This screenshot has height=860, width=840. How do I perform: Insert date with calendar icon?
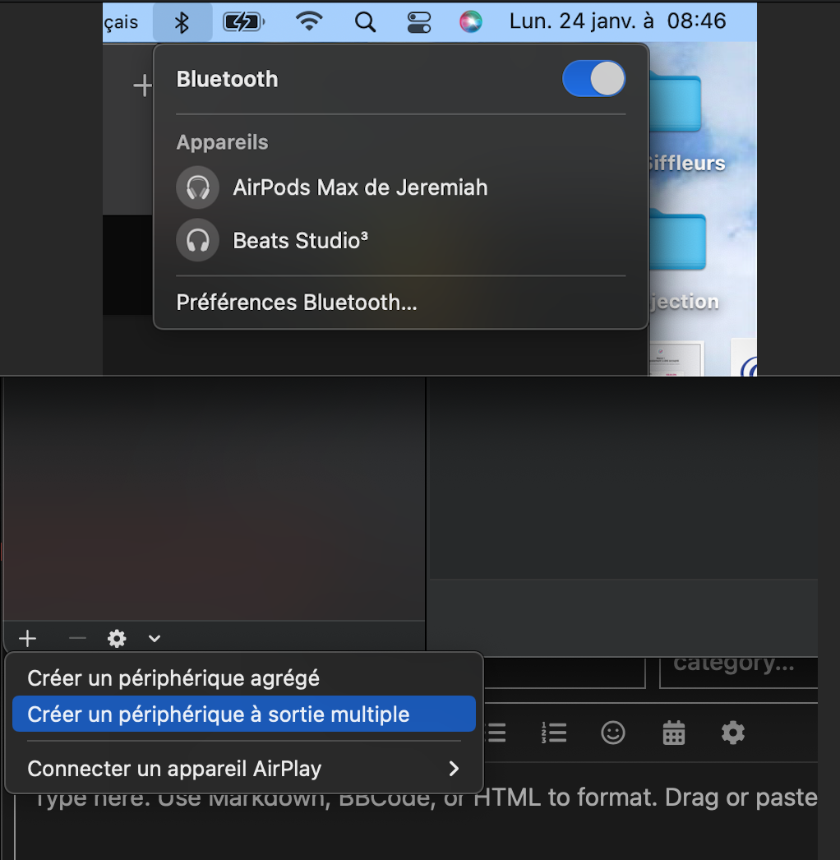[674, 733]
